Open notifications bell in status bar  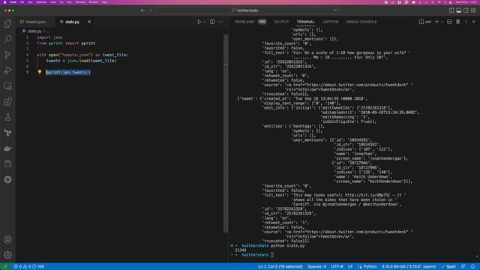[472, 266]
